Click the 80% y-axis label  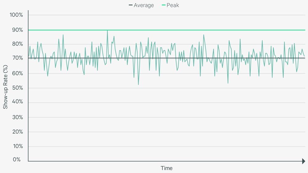click(18, 44)
